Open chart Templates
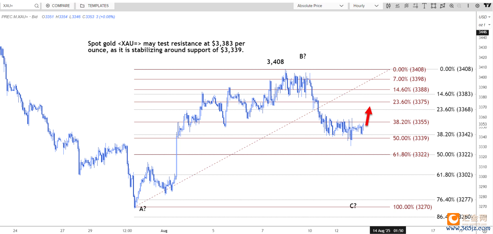The image size is (493, 234). click(94, 6)
